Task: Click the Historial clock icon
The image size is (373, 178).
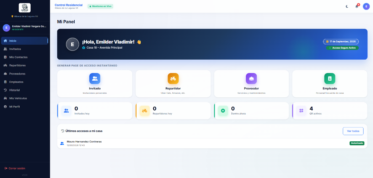Action: [x=5, y=90]
